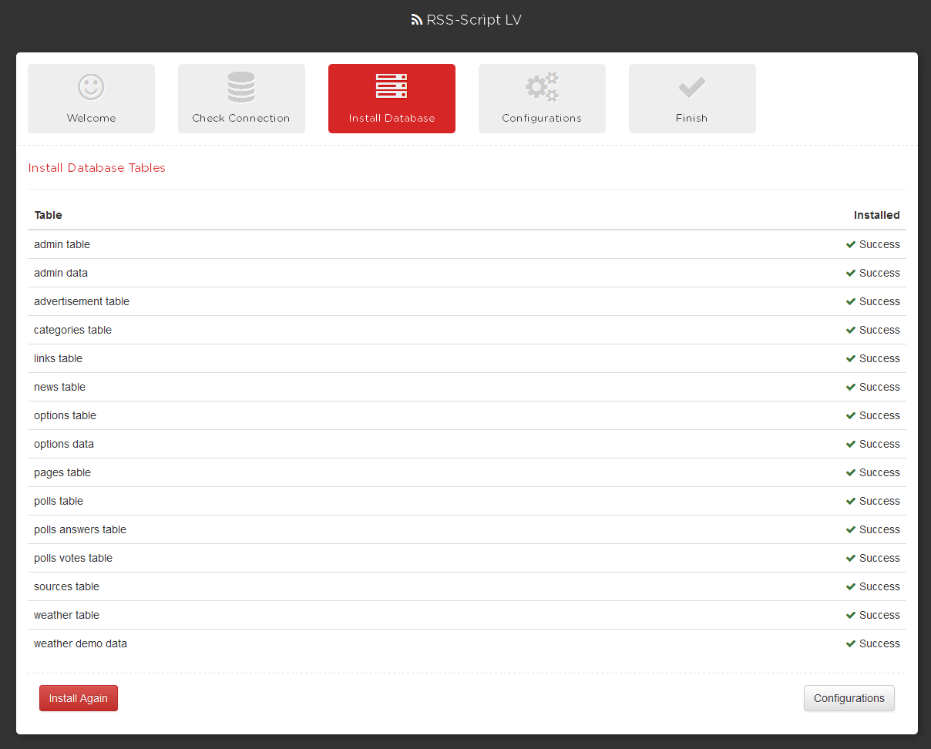Screen dimensions: 931x749
Task: Click the smiley face Welcome icon
Action: [x=91, y=86]
